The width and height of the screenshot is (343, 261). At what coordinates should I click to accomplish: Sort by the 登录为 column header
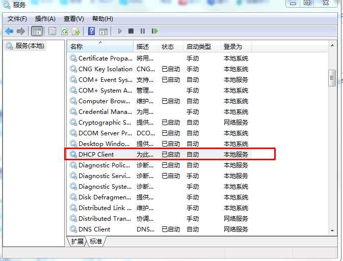click(x=236, y=46)
